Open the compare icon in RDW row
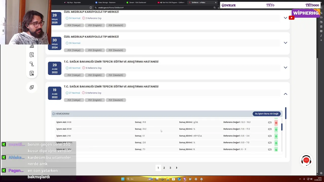The image size is (324, 182). (x=270, y=129)
